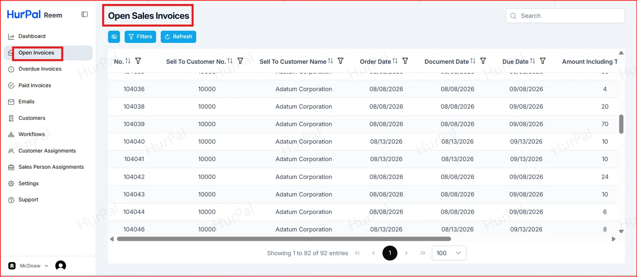The image size is (637, 277).
Task: Open the user profile avatar
Action: pyautogui.click(x=61, y=265)
